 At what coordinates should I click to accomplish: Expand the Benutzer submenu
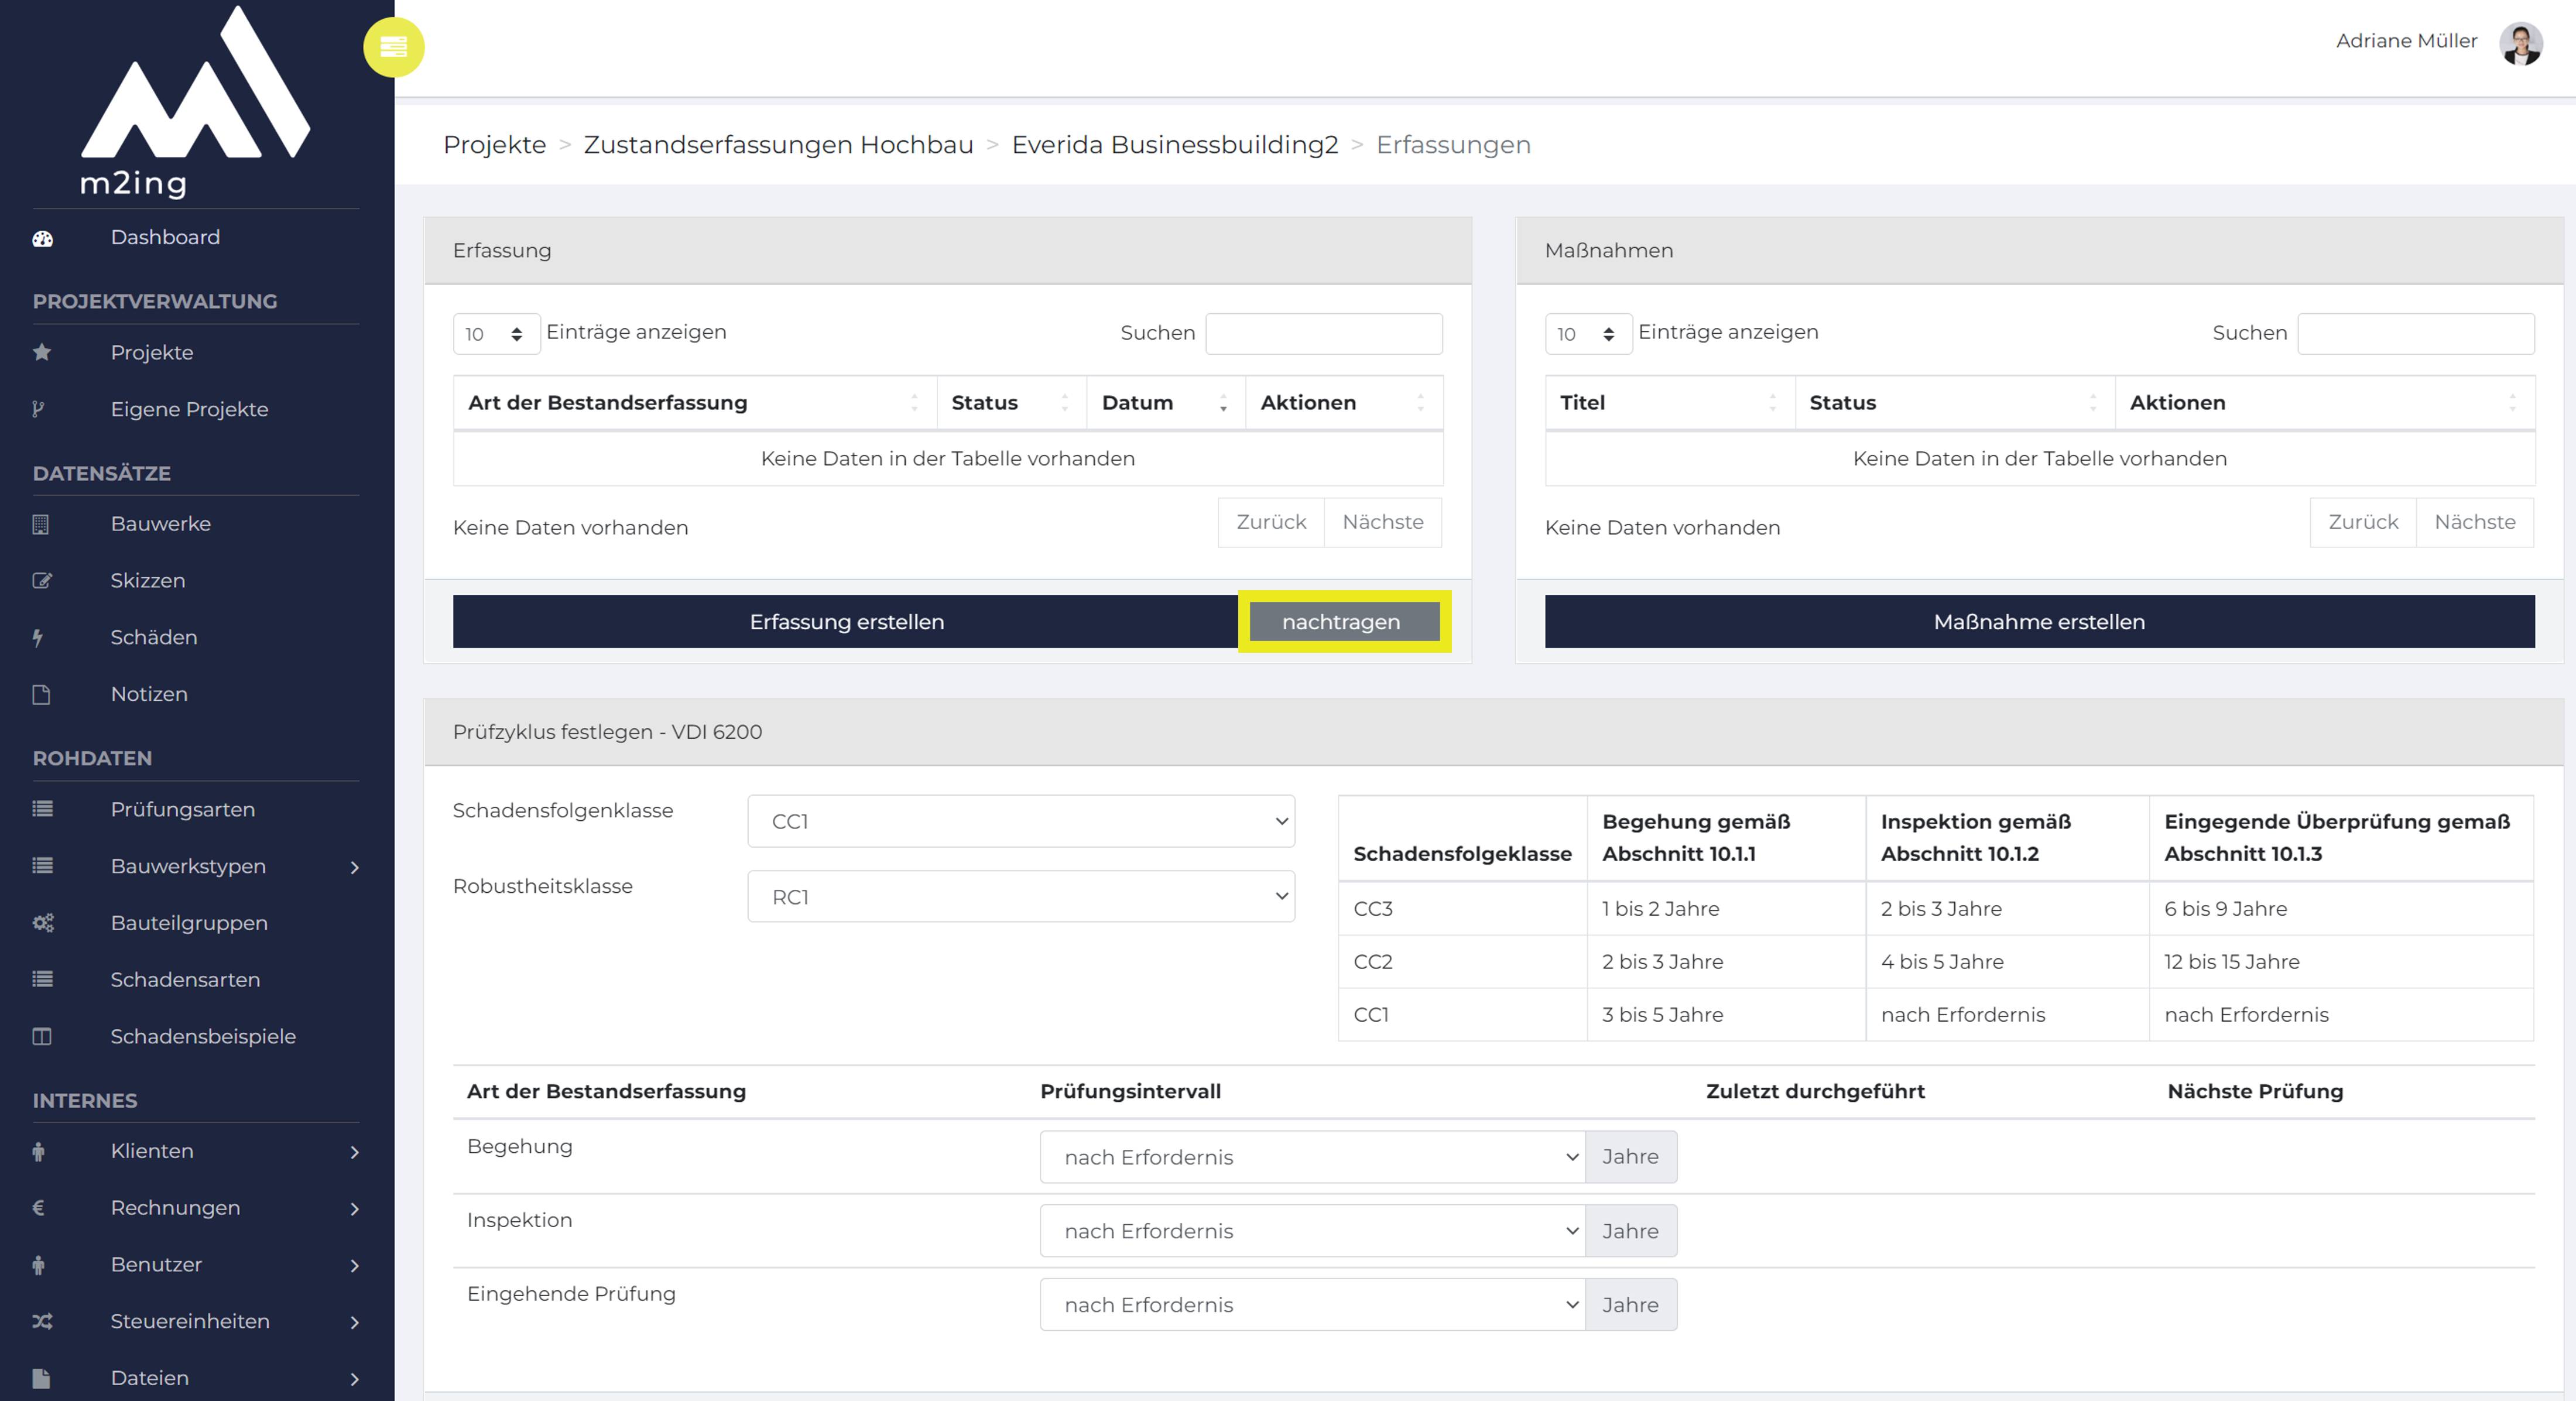(x=354, y=1265)
